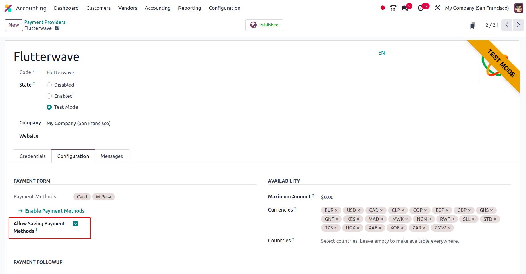
Task: Open the Configuration menu in top bar
Action: click(224, 8)
